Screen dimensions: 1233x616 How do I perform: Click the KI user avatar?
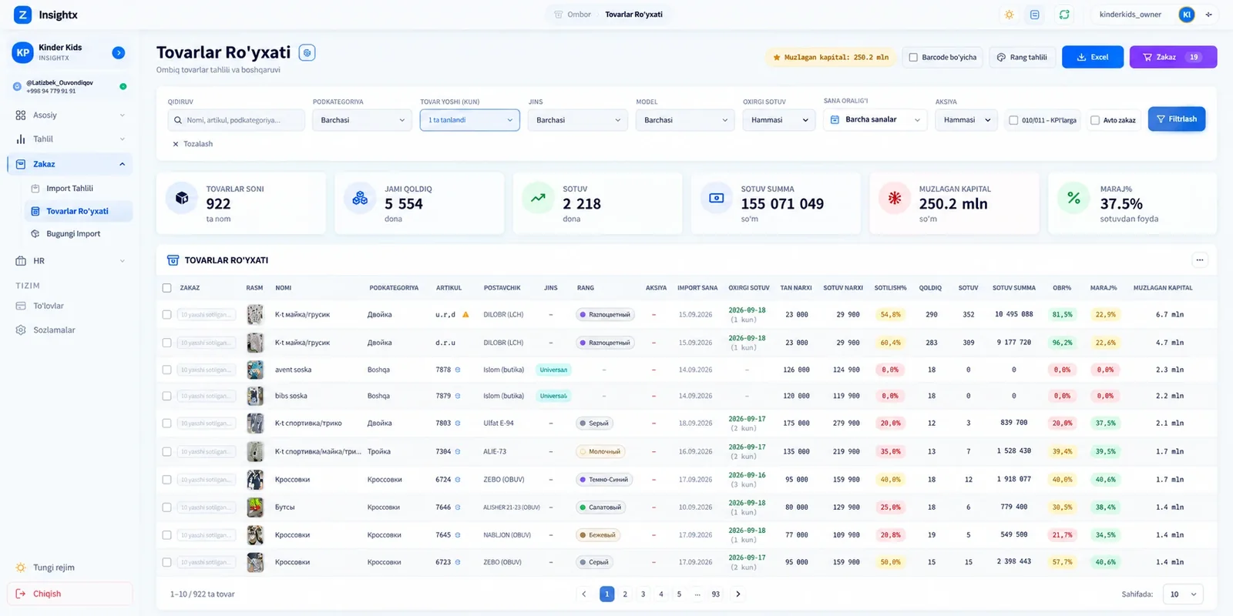tap(1187, 15)
